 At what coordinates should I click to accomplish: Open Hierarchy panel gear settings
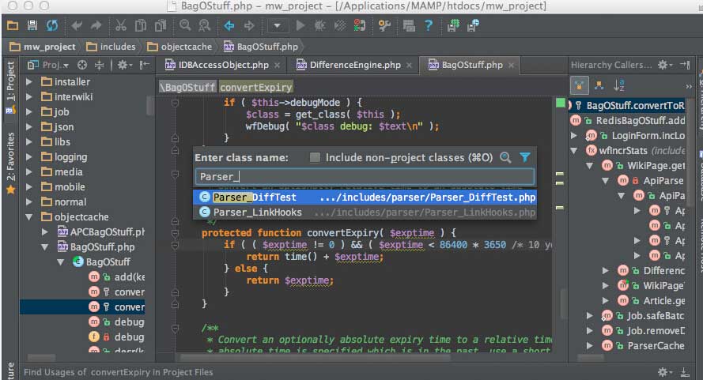click(x=665, y=65)
